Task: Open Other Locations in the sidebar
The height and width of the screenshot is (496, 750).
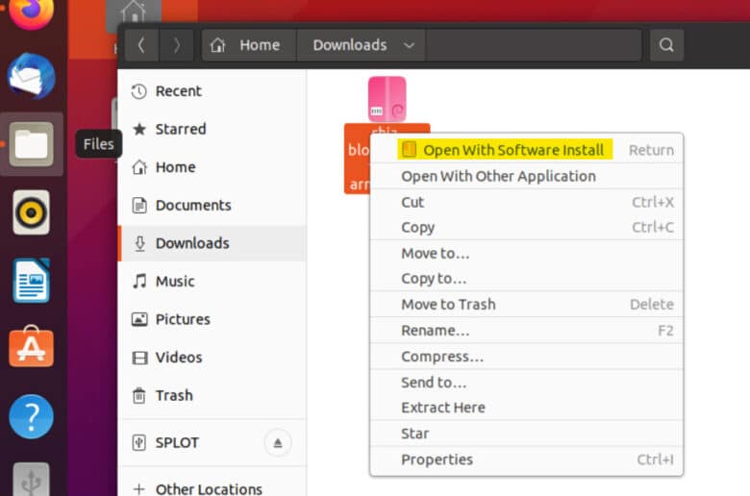Action: click(212, 487)
